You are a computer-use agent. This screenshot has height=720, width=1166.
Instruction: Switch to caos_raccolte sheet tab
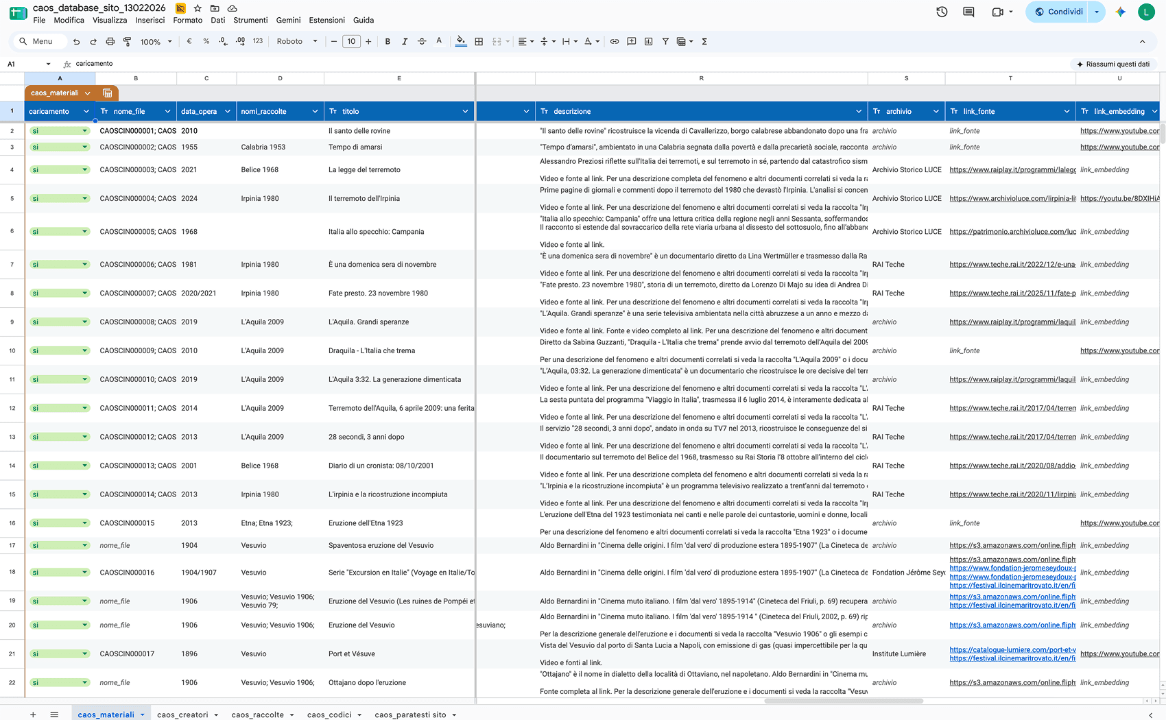click(257, 715)
